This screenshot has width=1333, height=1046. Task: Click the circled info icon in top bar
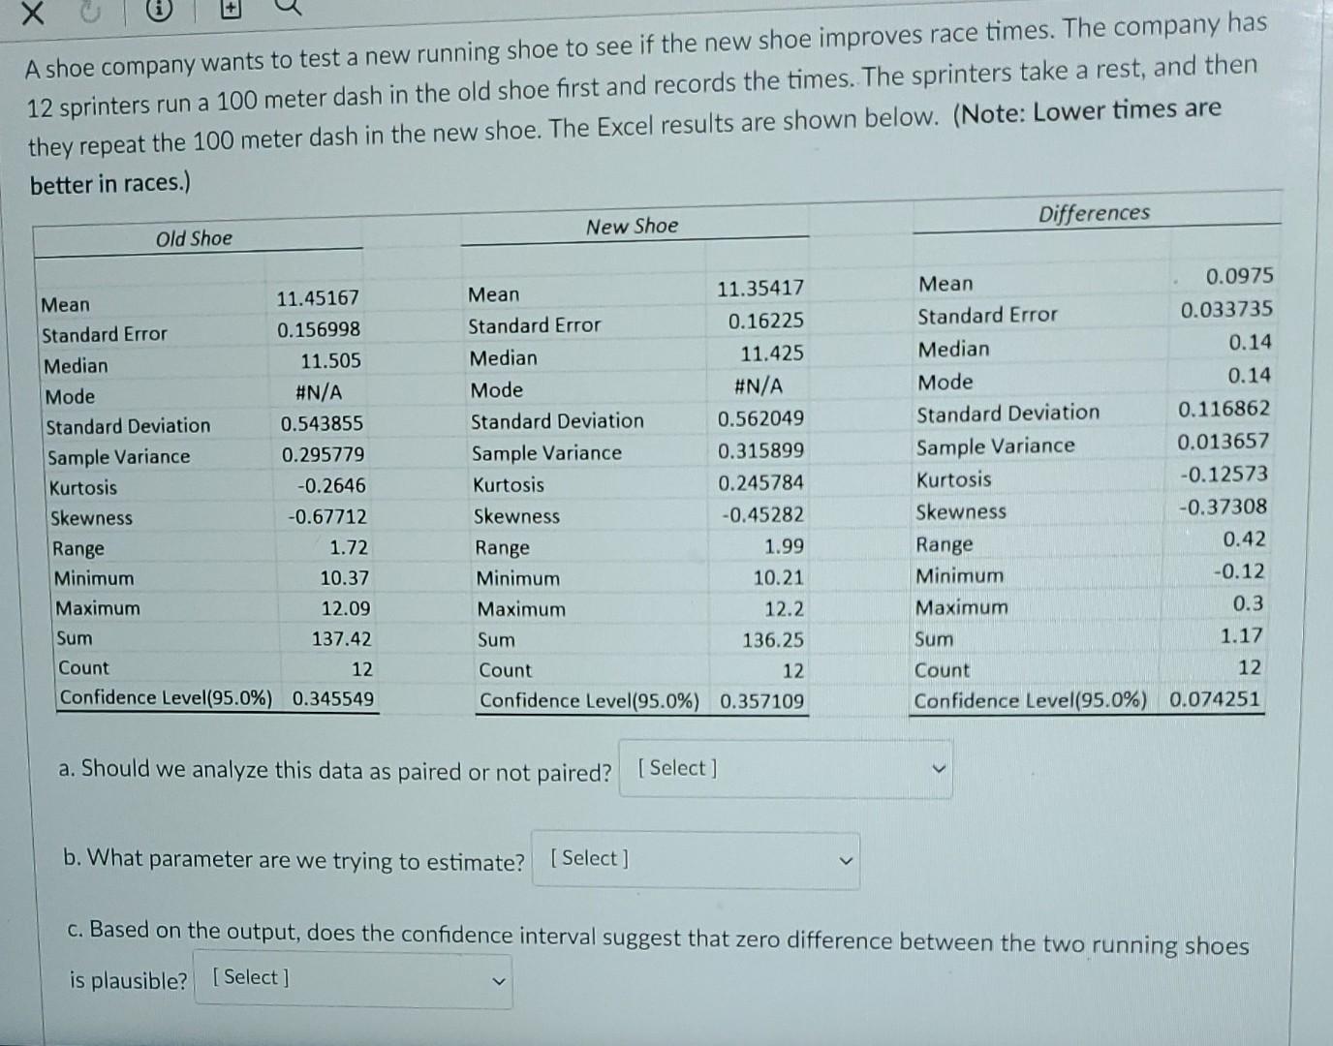(161, 12)
